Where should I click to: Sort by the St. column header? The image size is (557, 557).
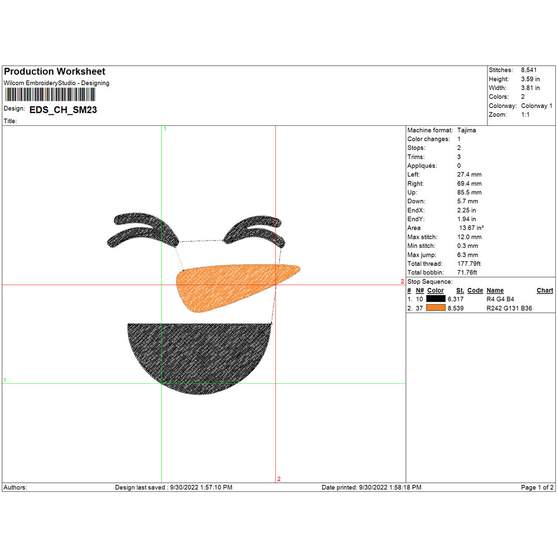[x=460, y=290]
